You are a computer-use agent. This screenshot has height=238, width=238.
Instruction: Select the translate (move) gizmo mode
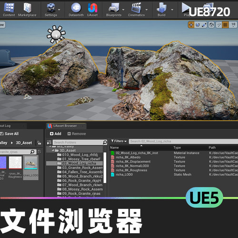coord(191,25)
